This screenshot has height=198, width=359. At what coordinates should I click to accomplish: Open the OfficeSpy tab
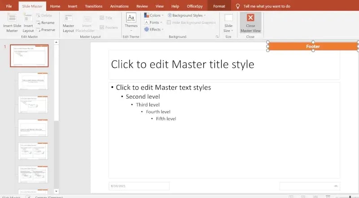195,6
